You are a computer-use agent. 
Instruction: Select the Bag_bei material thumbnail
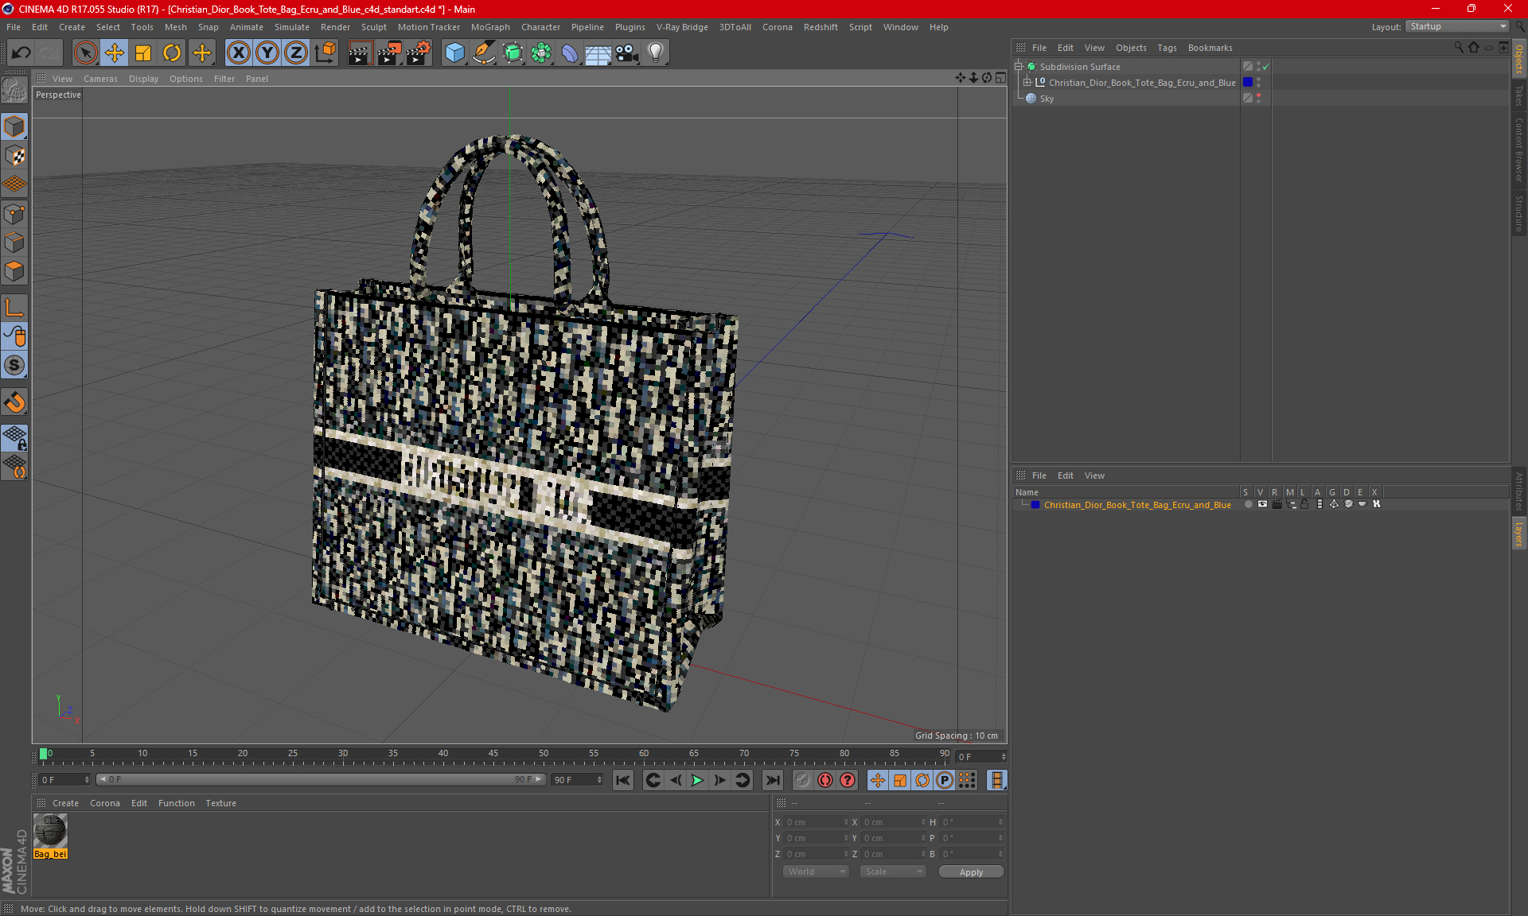(x=50, y=833)
